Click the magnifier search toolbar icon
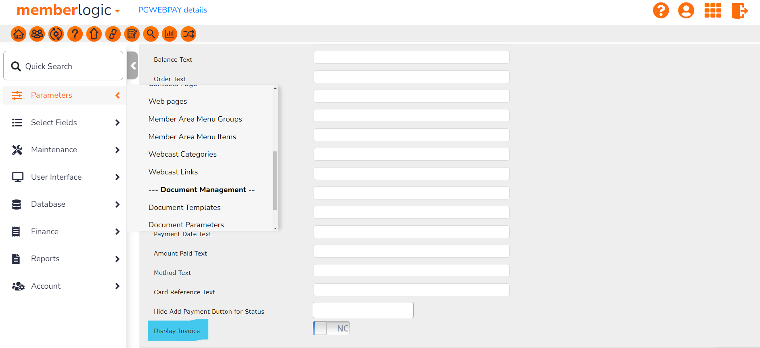 click(151, 34)
